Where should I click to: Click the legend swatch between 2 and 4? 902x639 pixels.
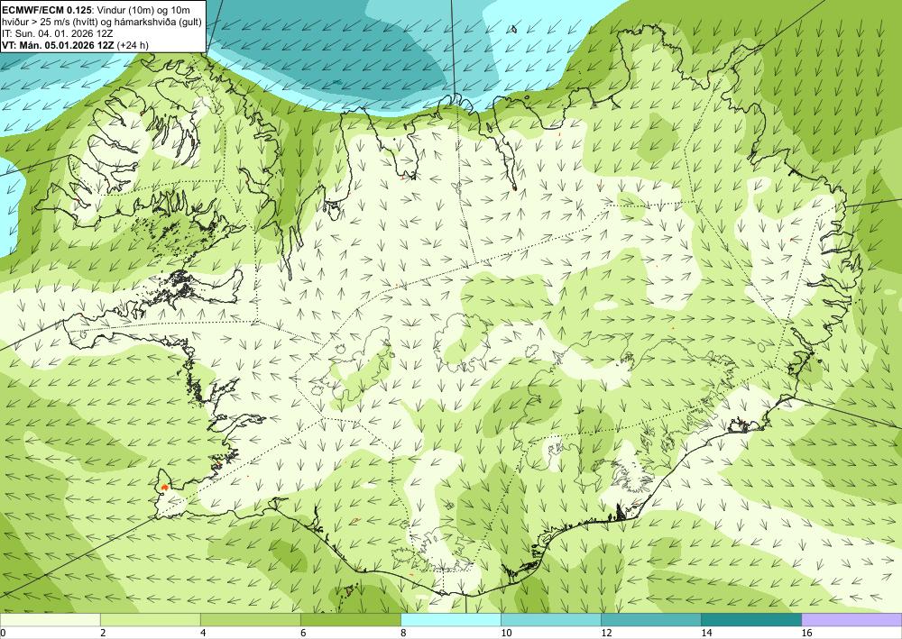150,620
